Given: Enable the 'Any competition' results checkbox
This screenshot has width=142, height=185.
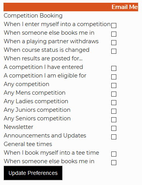Looking at the screenshot, I should 114,85.
